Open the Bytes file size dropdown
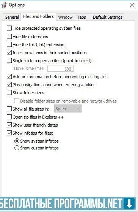The width and height of the screenshot is (138, 212). click(x=68, y=109)
